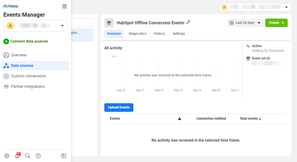Open settings gear in sidebar footer

tap(7, 156)
